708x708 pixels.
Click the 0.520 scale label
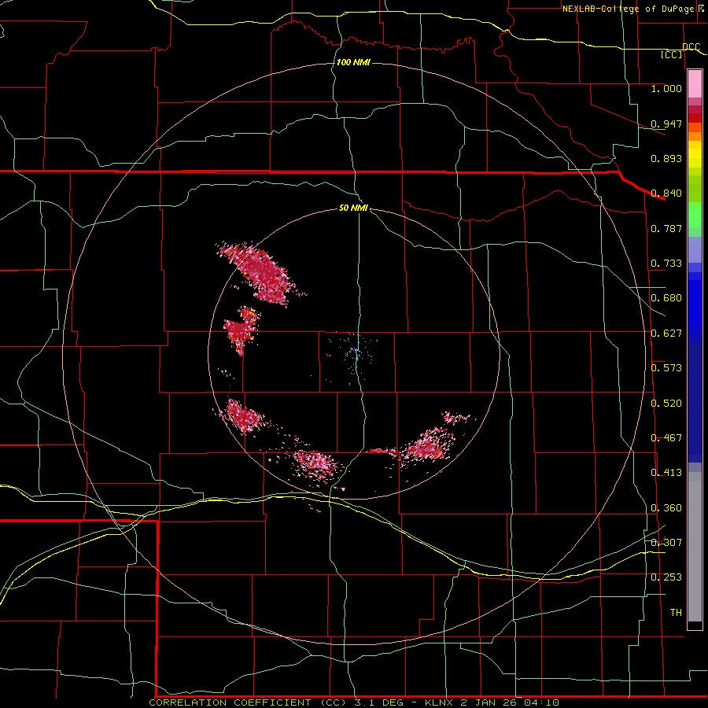pyautogui.click(x=666, y=403)
